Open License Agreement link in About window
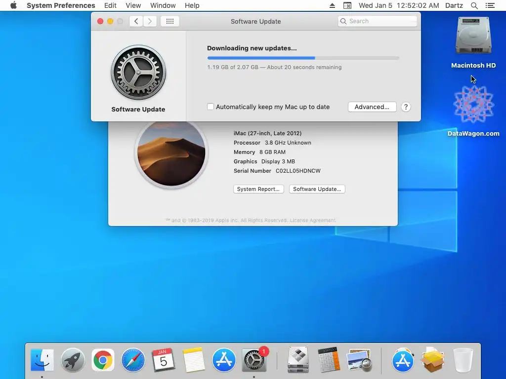Image resolution: width=506 pixels, height=379 pixels. pos(313,221)
